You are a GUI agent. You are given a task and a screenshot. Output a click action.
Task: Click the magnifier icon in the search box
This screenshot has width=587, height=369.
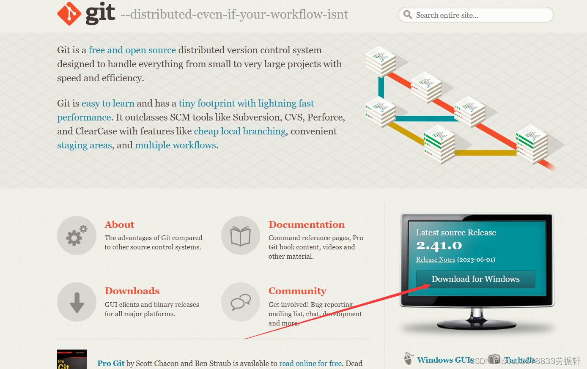pos(408,15)
